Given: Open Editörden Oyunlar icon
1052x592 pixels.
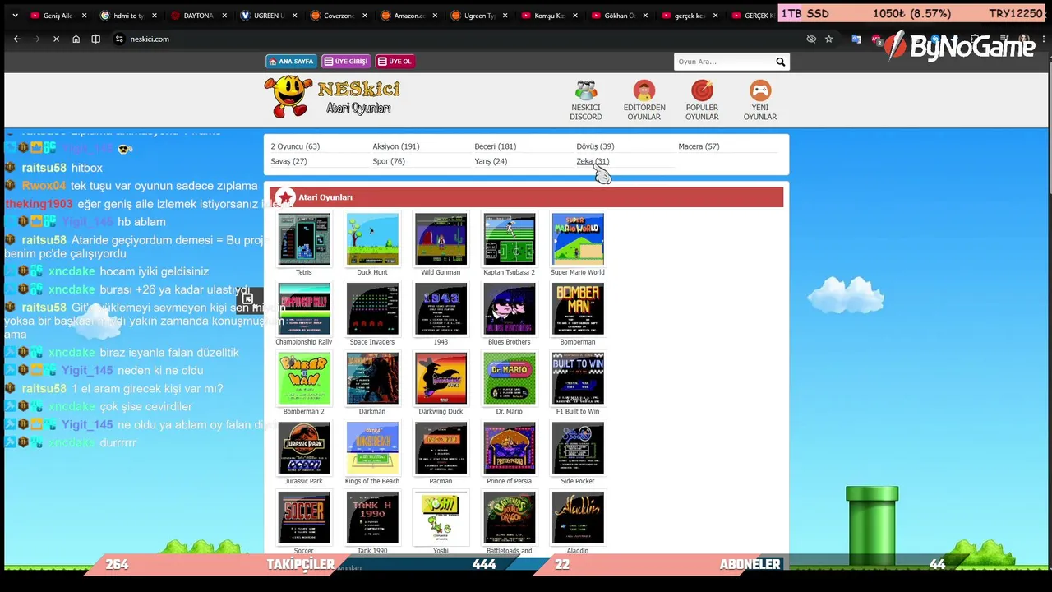Looking at the screenshot, I should pos(644,90).
